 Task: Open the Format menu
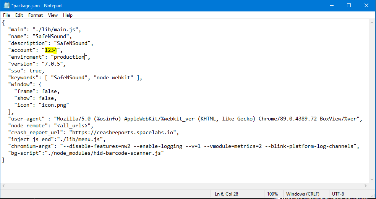[x=36, y=15]
